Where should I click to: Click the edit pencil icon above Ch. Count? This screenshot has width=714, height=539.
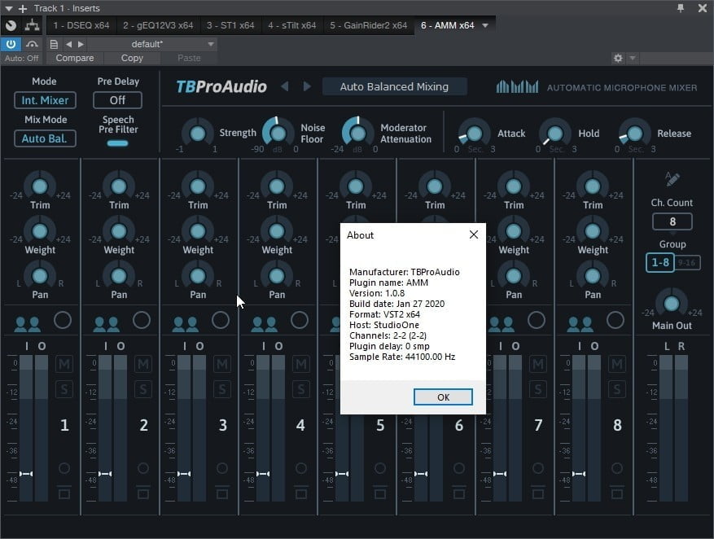click(x=672, y=179)
